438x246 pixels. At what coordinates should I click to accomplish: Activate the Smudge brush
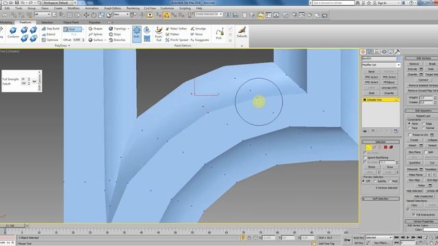click(x=198, y=29)
